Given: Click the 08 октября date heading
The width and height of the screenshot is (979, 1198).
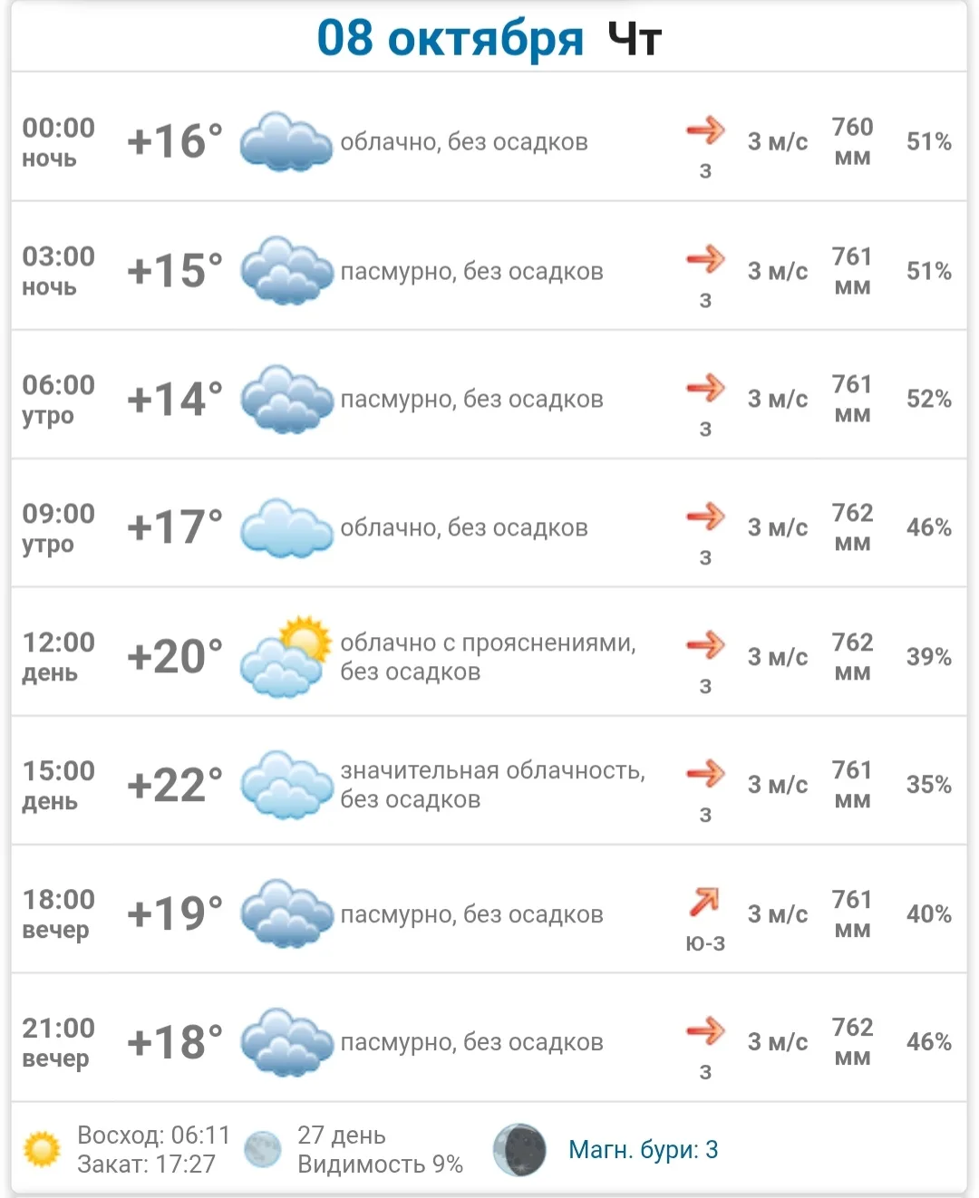Looking at the screenshot, I should pos(450,39).
